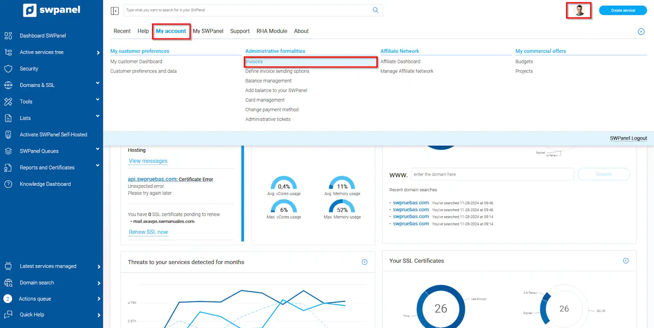Open the Knowledge Dashboard help icon
The image size is (654, 328).
[8, 184]
